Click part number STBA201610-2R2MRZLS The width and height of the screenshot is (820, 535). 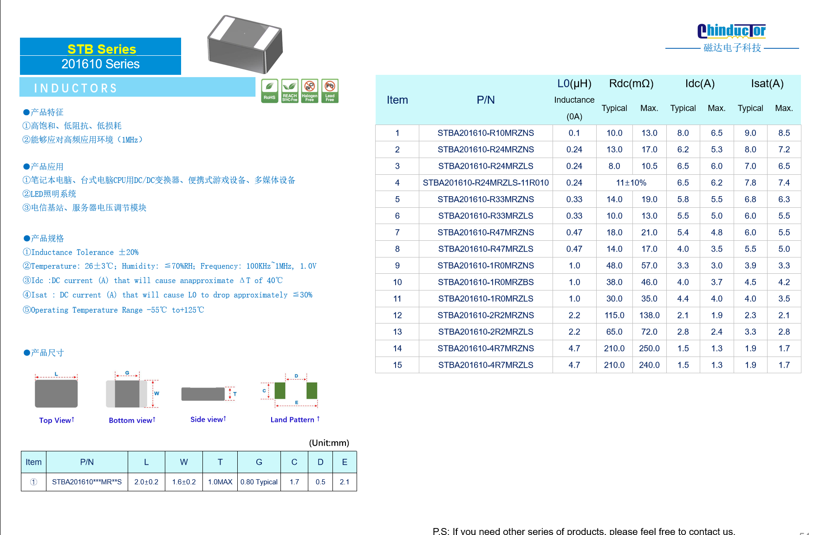(x=486, y=332)
